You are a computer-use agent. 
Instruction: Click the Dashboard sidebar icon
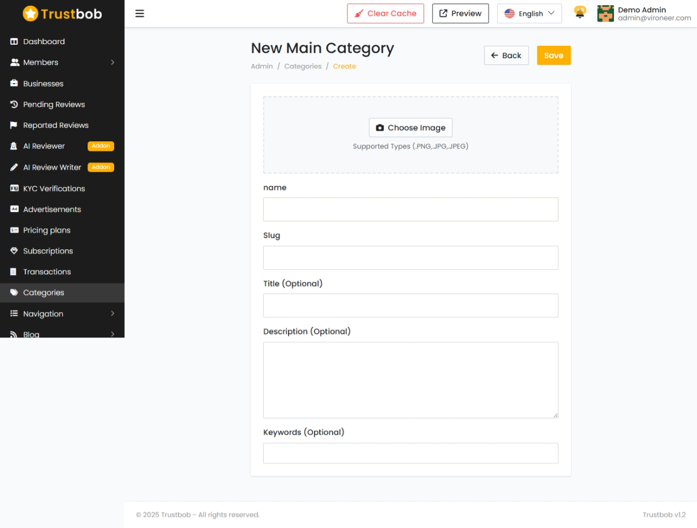[x=14, y=42]
